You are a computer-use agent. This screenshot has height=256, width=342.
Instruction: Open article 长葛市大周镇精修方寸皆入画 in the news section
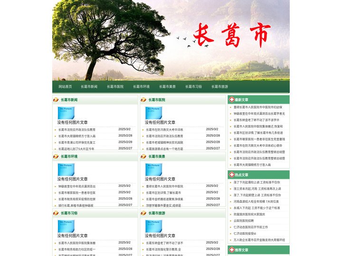tap(77, 136)
